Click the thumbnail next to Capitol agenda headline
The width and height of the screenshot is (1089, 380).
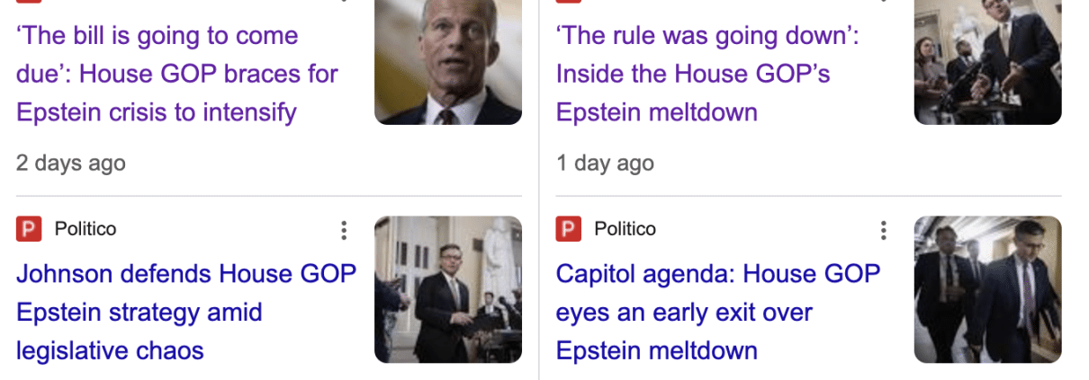point(988,289)
